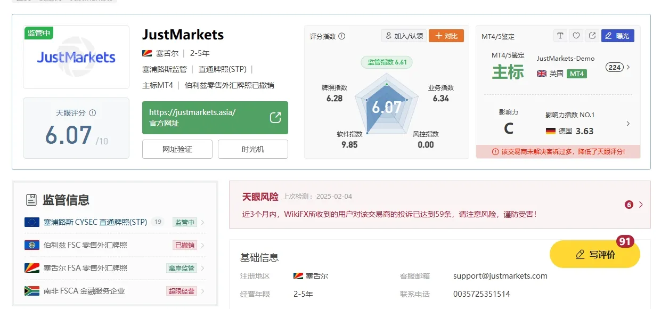Click the heart favorite icon

(x=576, y=36)
